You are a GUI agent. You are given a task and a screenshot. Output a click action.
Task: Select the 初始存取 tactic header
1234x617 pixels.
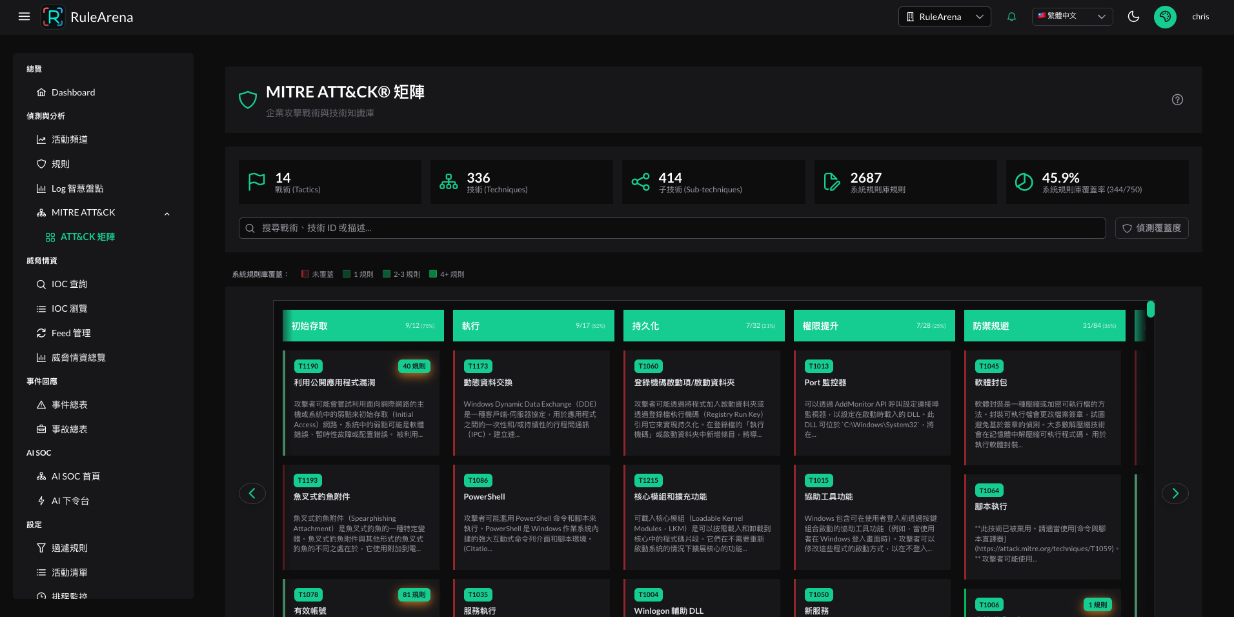[363, 326]
